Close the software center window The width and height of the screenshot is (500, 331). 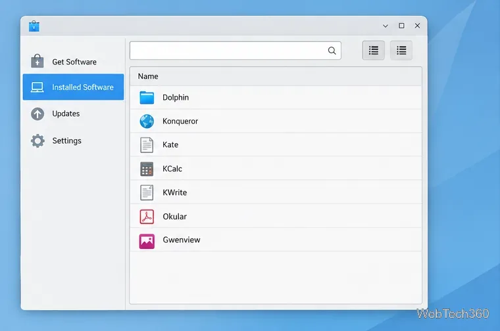(417, 26)
